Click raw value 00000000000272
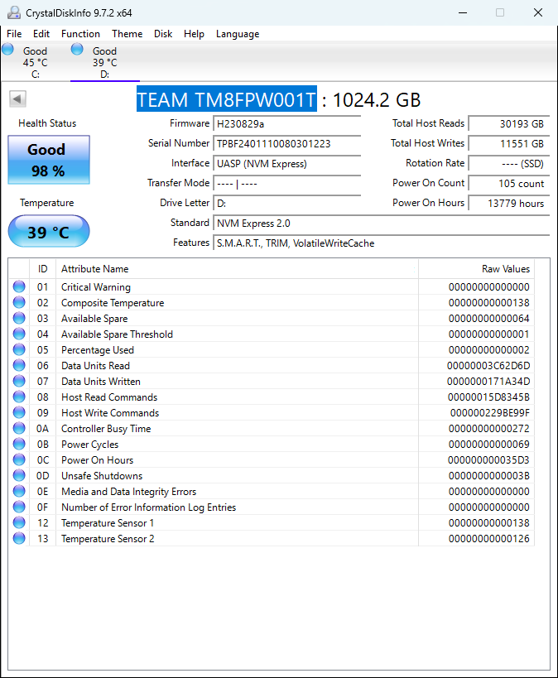The image size is (558, 678). coord(488,429)
